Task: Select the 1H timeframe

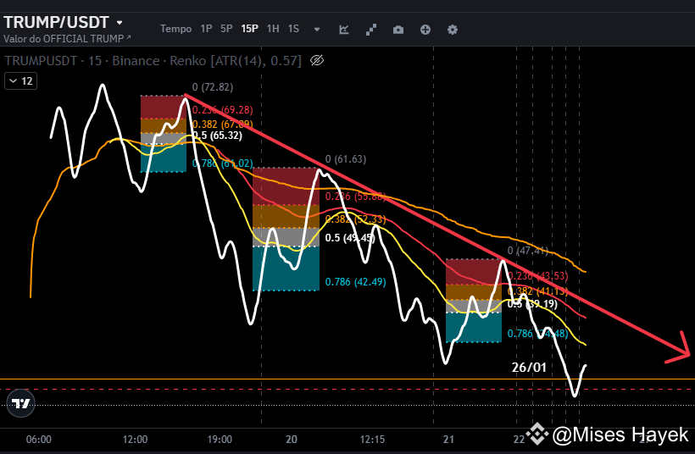Action: coord(273,29)
